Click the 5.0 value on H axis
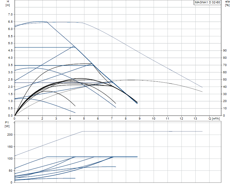The width and height of the screenshot is (234, 185). [10, 43]
